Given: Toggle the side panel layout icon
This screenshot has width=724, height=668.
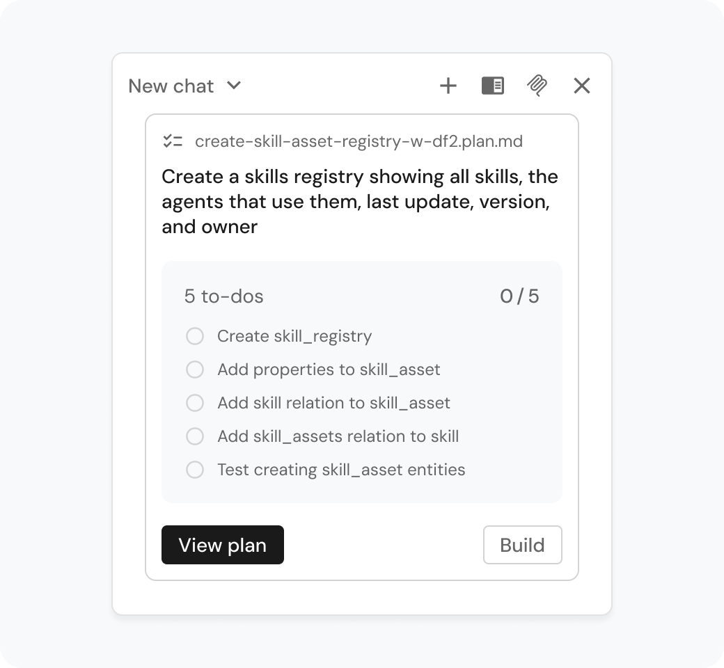Looking at the screenshot, I should (493, 86).
